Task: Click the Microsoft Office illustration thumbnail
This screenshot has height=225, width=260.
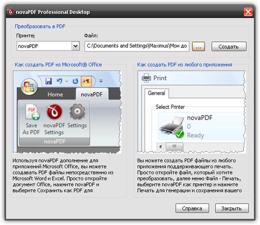Action: (67, 112)
